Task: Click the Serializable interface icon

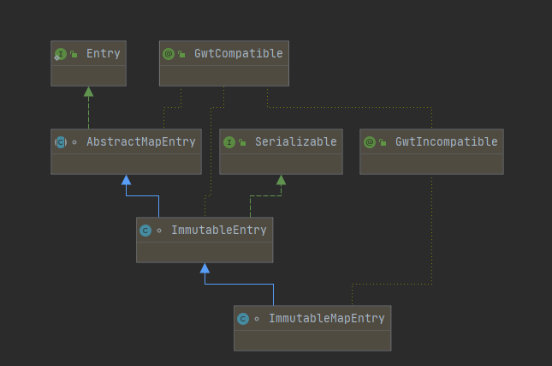Action: pos(229,142)
